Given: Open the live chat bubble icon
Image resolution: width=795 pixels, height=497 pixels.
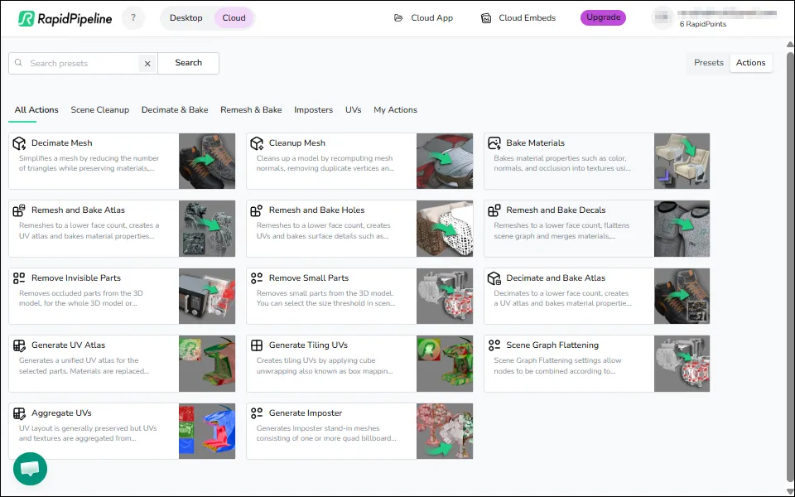Looking at the screenshot, I should click(30, 468).
